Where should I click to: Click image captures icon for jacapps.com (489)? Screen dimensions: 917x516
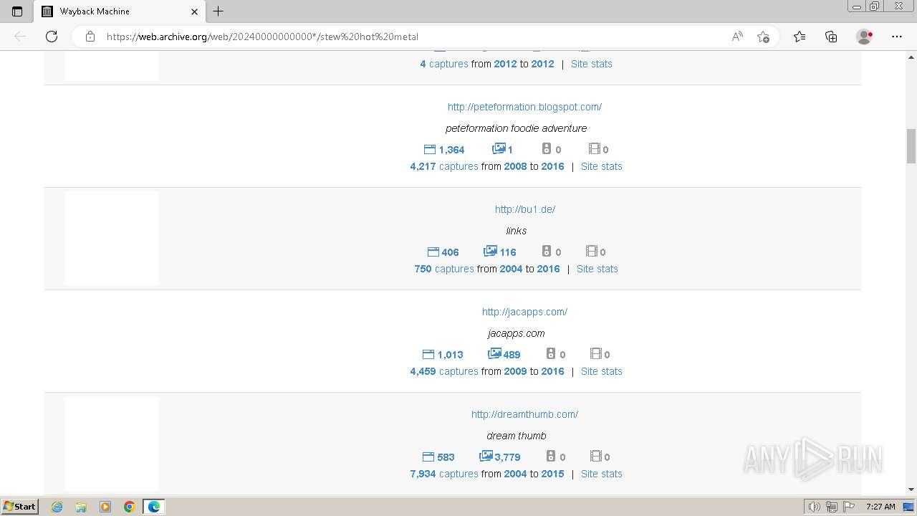point(494,354)
